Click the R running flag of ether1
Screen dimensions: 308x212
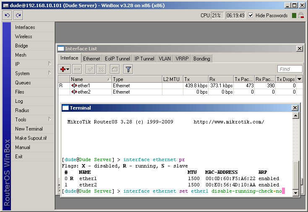(x=61, y=86)
